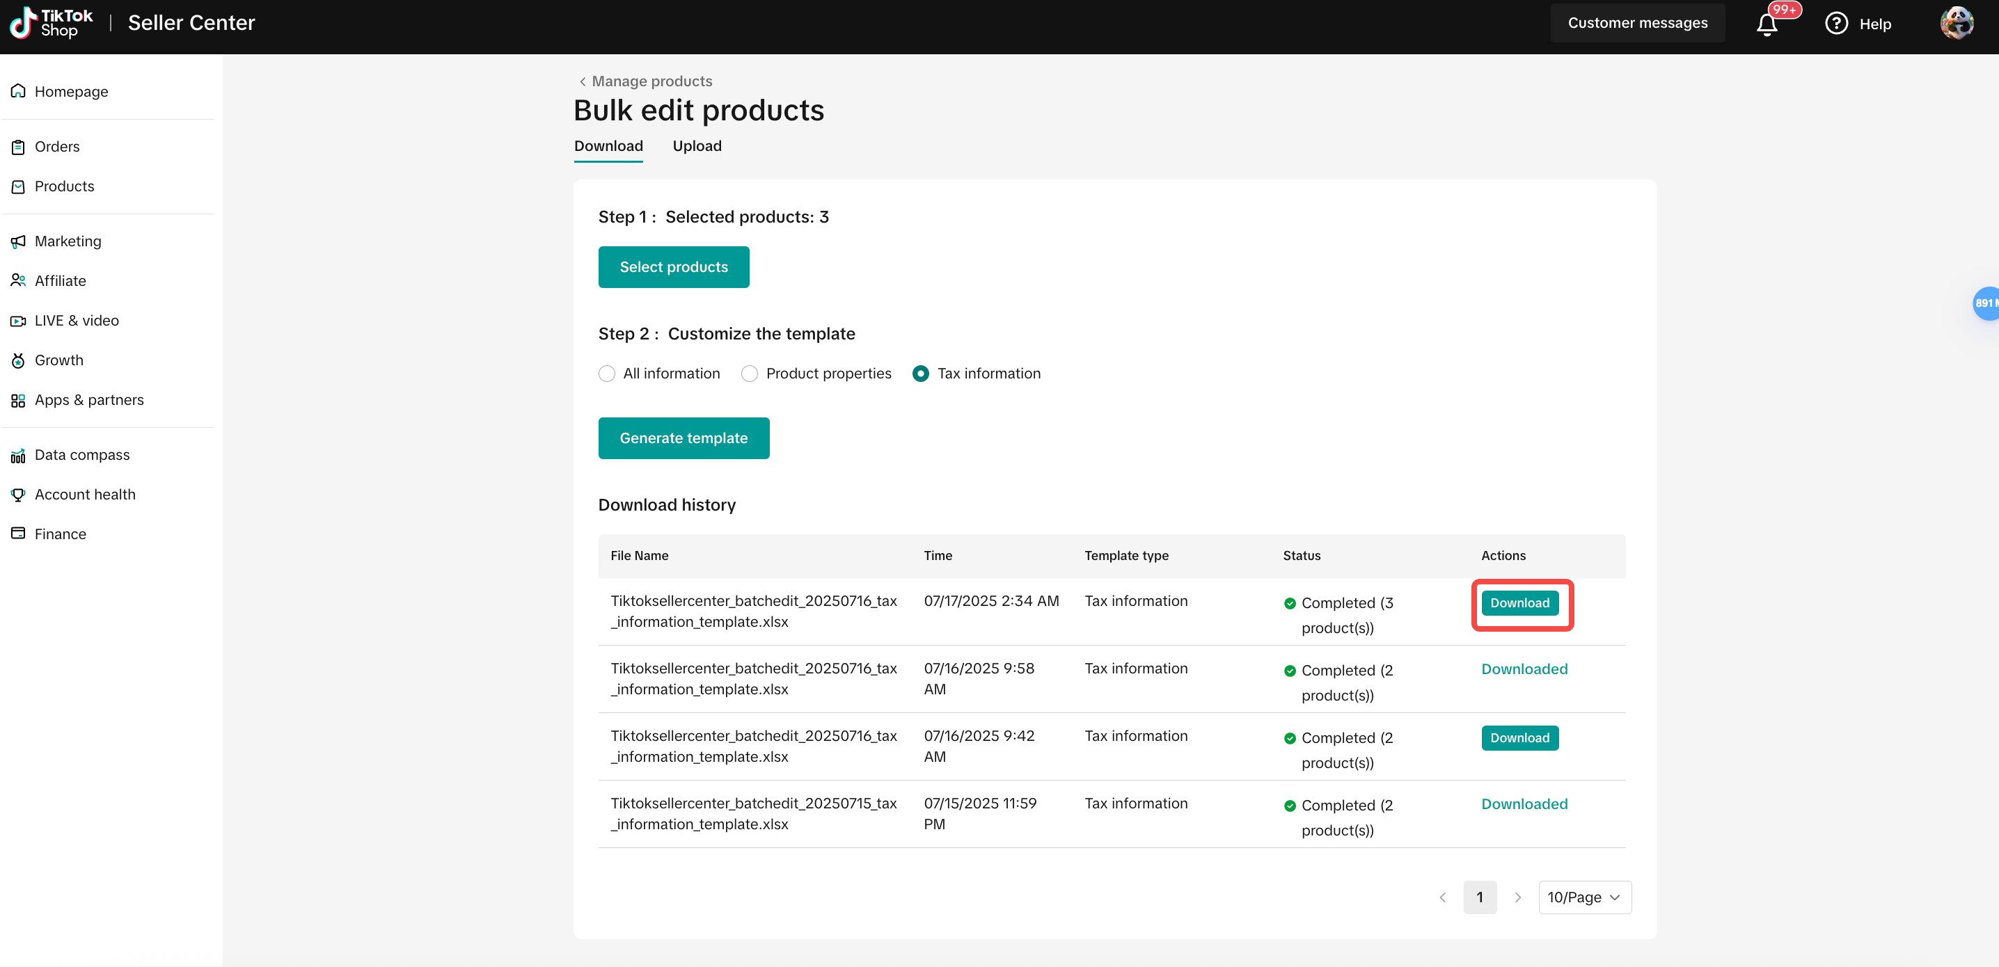Click the Download history heading
The image size is (1999, 967).
[x=667, y=505]
